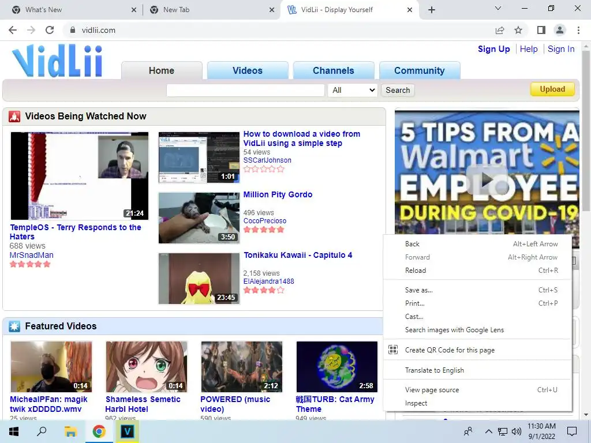Image resolution: width=591 pixels, height=443 pixels.
Task: Open the Chrome three-dot menu
Action: tap(578, 30)
